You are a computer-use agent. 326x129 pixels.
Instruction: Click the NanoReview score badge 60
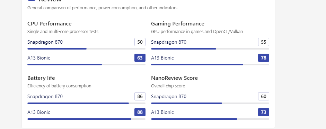pos(264,96)
